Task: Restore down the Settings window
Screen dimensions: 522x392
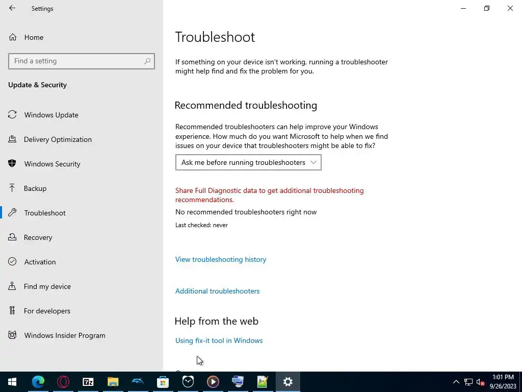Action: (x=487, y=8)
